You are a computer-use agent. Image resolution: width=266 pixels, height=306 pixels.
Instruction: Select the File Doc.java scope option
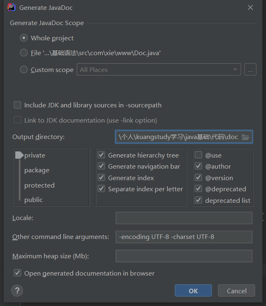(24, 53)
